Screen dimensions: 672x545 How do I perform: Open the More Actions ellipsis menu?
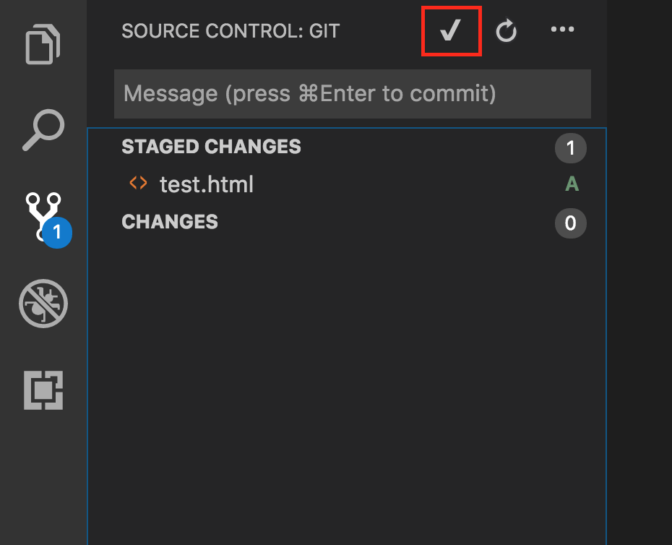[562, 30]
